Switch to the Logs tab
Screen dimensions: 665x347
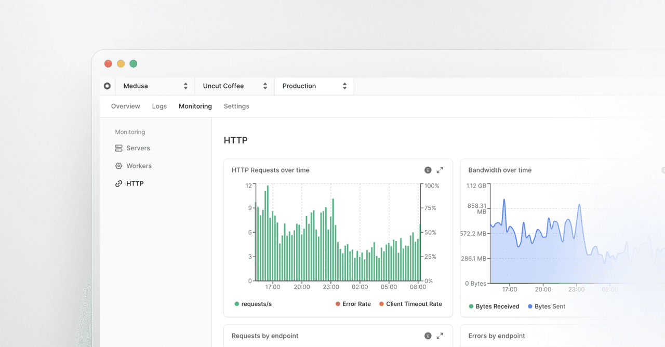(x=159, y=106)
